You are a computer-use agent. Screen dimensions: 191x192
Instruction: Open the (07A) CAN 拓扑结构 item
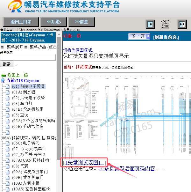[31, 160]
